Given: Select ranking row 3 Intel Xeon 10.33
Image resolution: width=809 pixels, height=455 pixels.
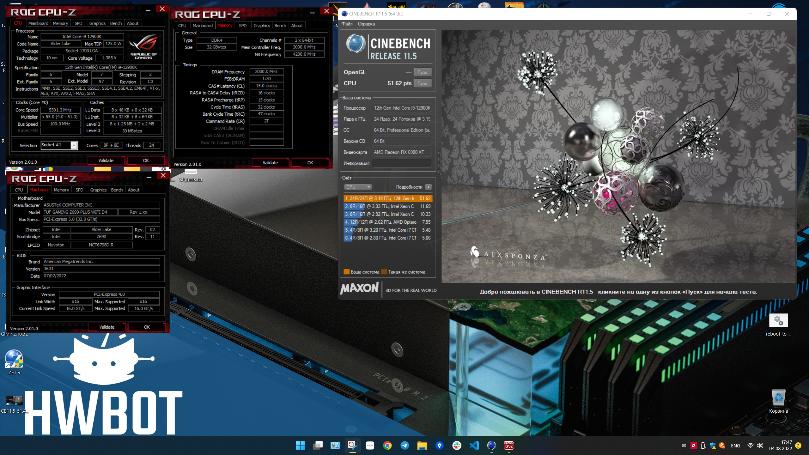Looking at the screenshot, I should pos(388,214).
